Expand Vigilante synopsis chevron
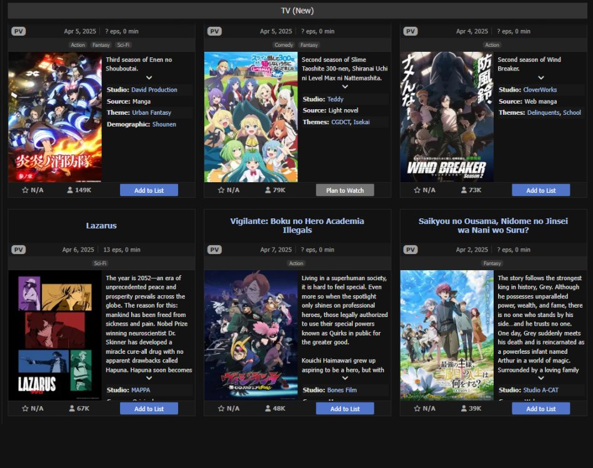 click(x=345, y=378)
